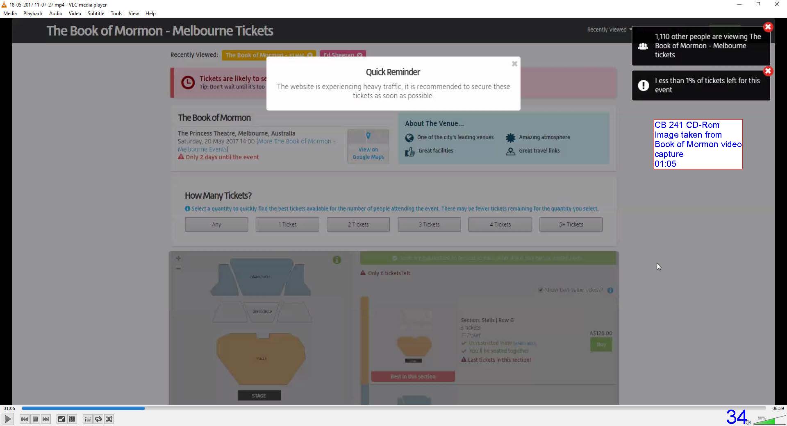This screenshot has width=787, height=426.
Task: Dismiss the Less than 1% tickets notification
Action: (x=768, y=71)
